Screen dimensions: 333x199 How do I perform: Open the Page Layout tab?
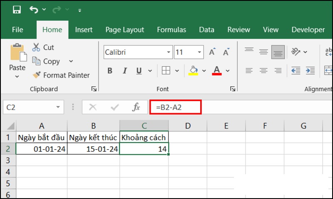(x=124, y=29)
